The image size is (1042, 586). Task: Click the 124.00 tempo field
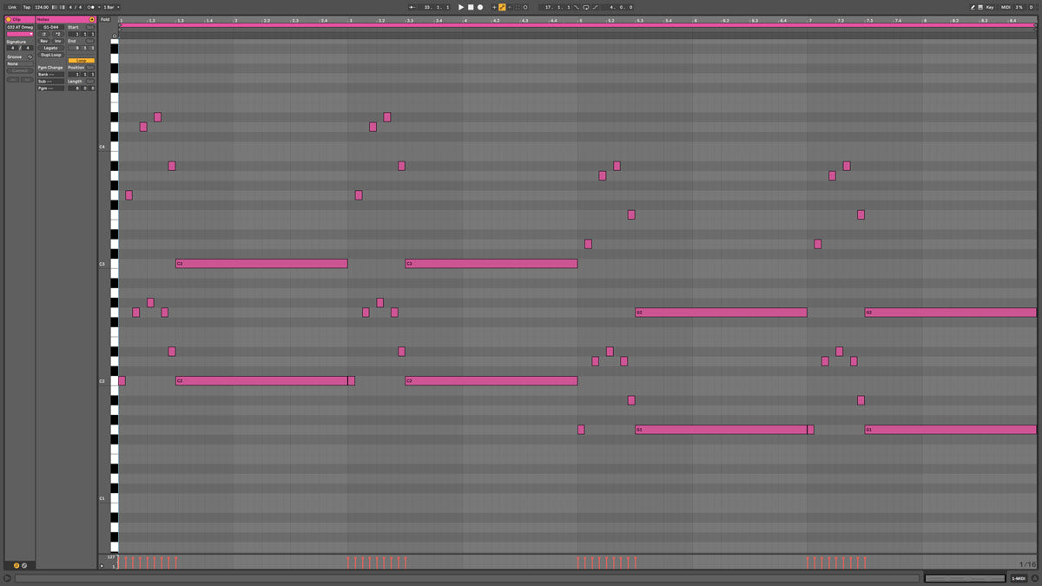(x=42, y=7)
